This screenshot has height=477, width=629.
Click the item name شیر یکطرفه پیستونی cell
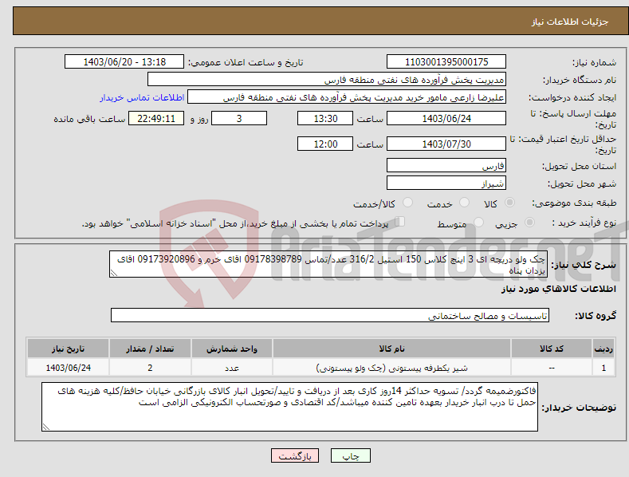click(391, 368)
